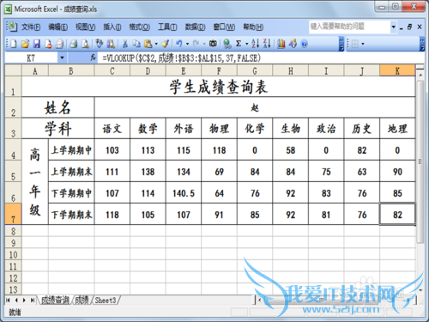Print the sheet using the printer icon
Image resolution: width=429 pixels, height=322 pixels.
tap(74, 44)
